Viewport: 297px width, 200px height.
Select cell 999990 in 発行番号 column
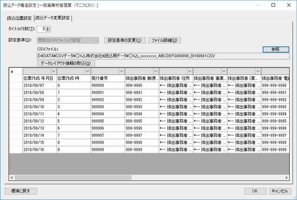point(108,85)
